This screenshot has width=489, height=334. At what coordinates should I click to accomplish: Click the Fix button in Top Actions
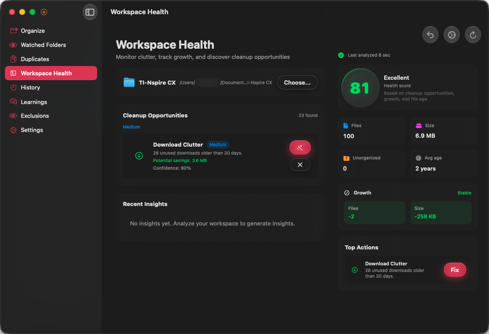tap(455, 270)
